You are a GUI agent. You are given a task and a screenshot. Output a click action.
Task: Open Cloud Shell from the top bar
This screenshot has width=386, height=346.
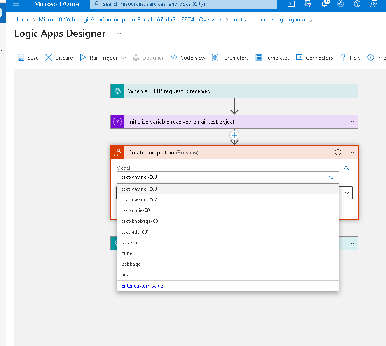click(291, 4)
